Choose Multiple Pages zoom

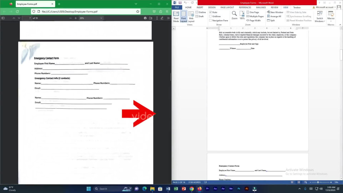point(255,16)
